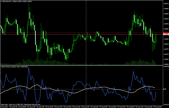This screenshot has height=108, width=169.
Task: Click the 1.66055 price scale label
Action: [166, 14]
